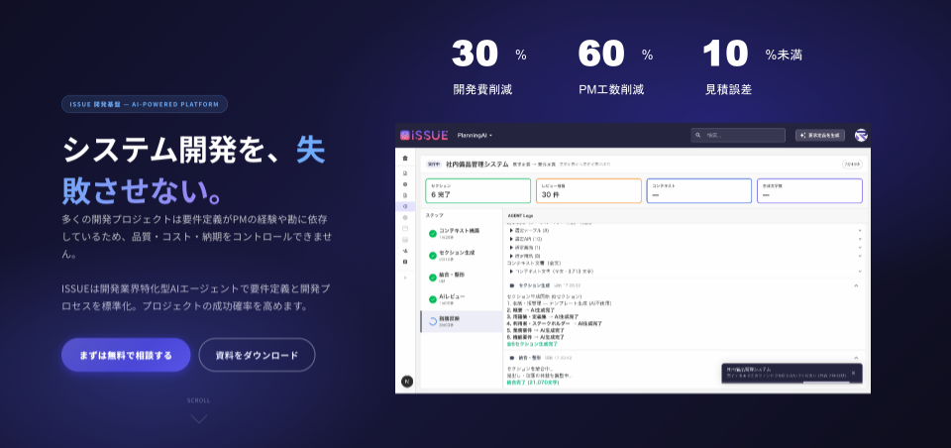951x448 pixels.
Task: Open the user avatar at top right
Action: pyautogui.click(x=861, y=136)
